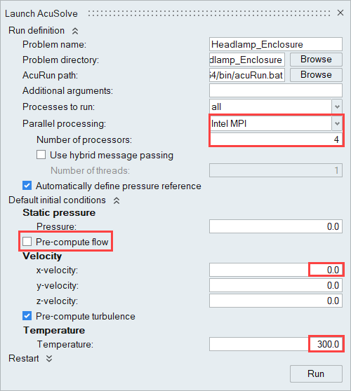Collapse the Run definition section
This screenshot has width=351, height=391.
point(75,31)
